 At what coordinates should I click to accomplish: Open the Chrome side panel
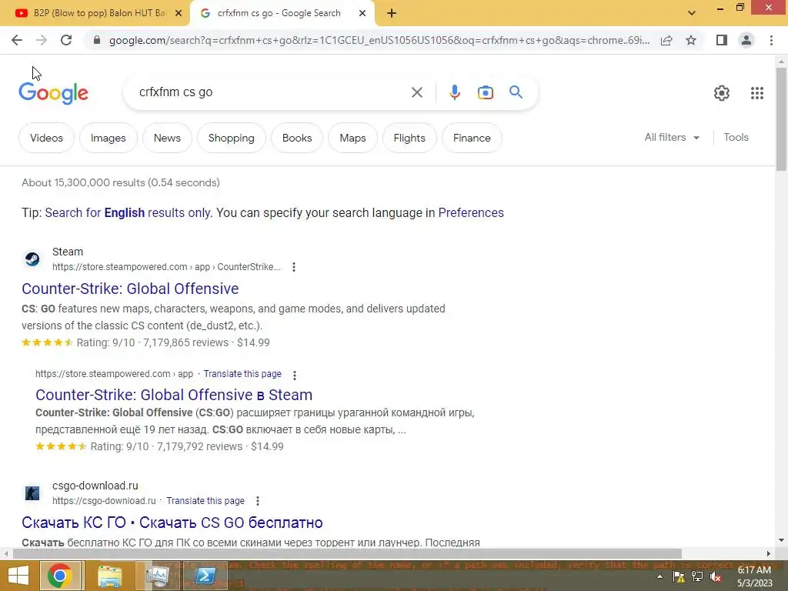pos(722,40)
